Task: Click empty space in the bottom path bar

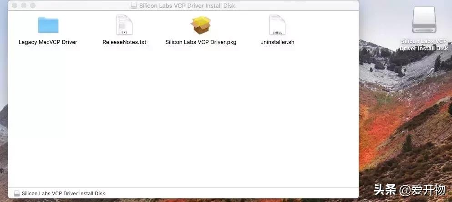Action: tap(231, 193)
